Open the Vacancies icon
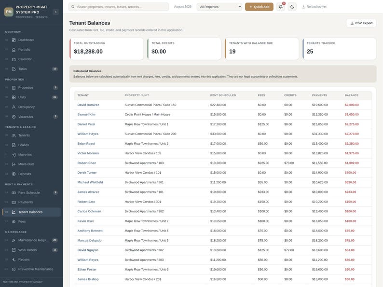This screenshot has width=383, height=287. coord(14,117)
